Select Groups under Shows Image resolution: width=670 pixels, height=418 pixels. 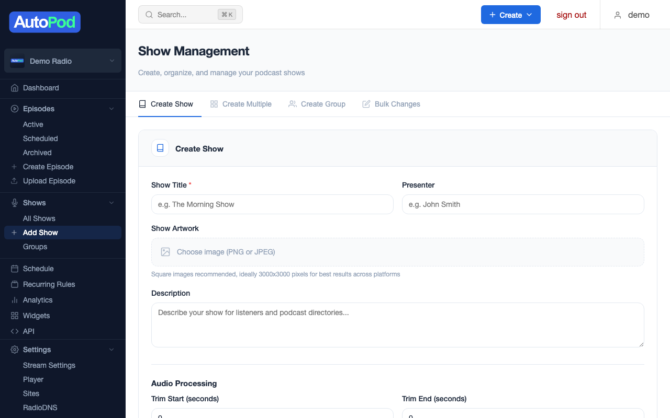pyautogui.click(x=35, y=247)
